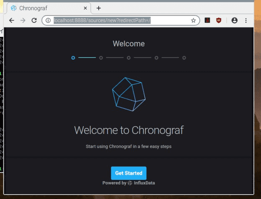Select the Chronograf browser tab

click(49, 8)
